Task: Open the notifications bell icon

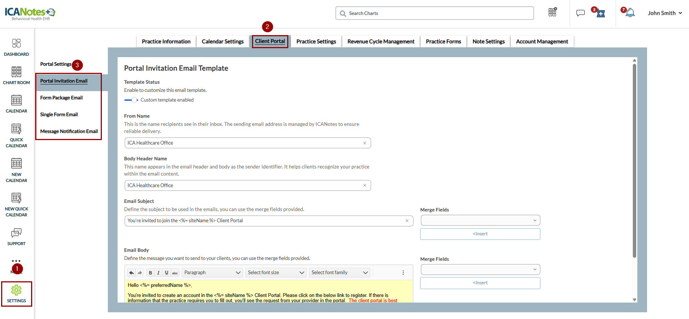Action: pos(630,13)
